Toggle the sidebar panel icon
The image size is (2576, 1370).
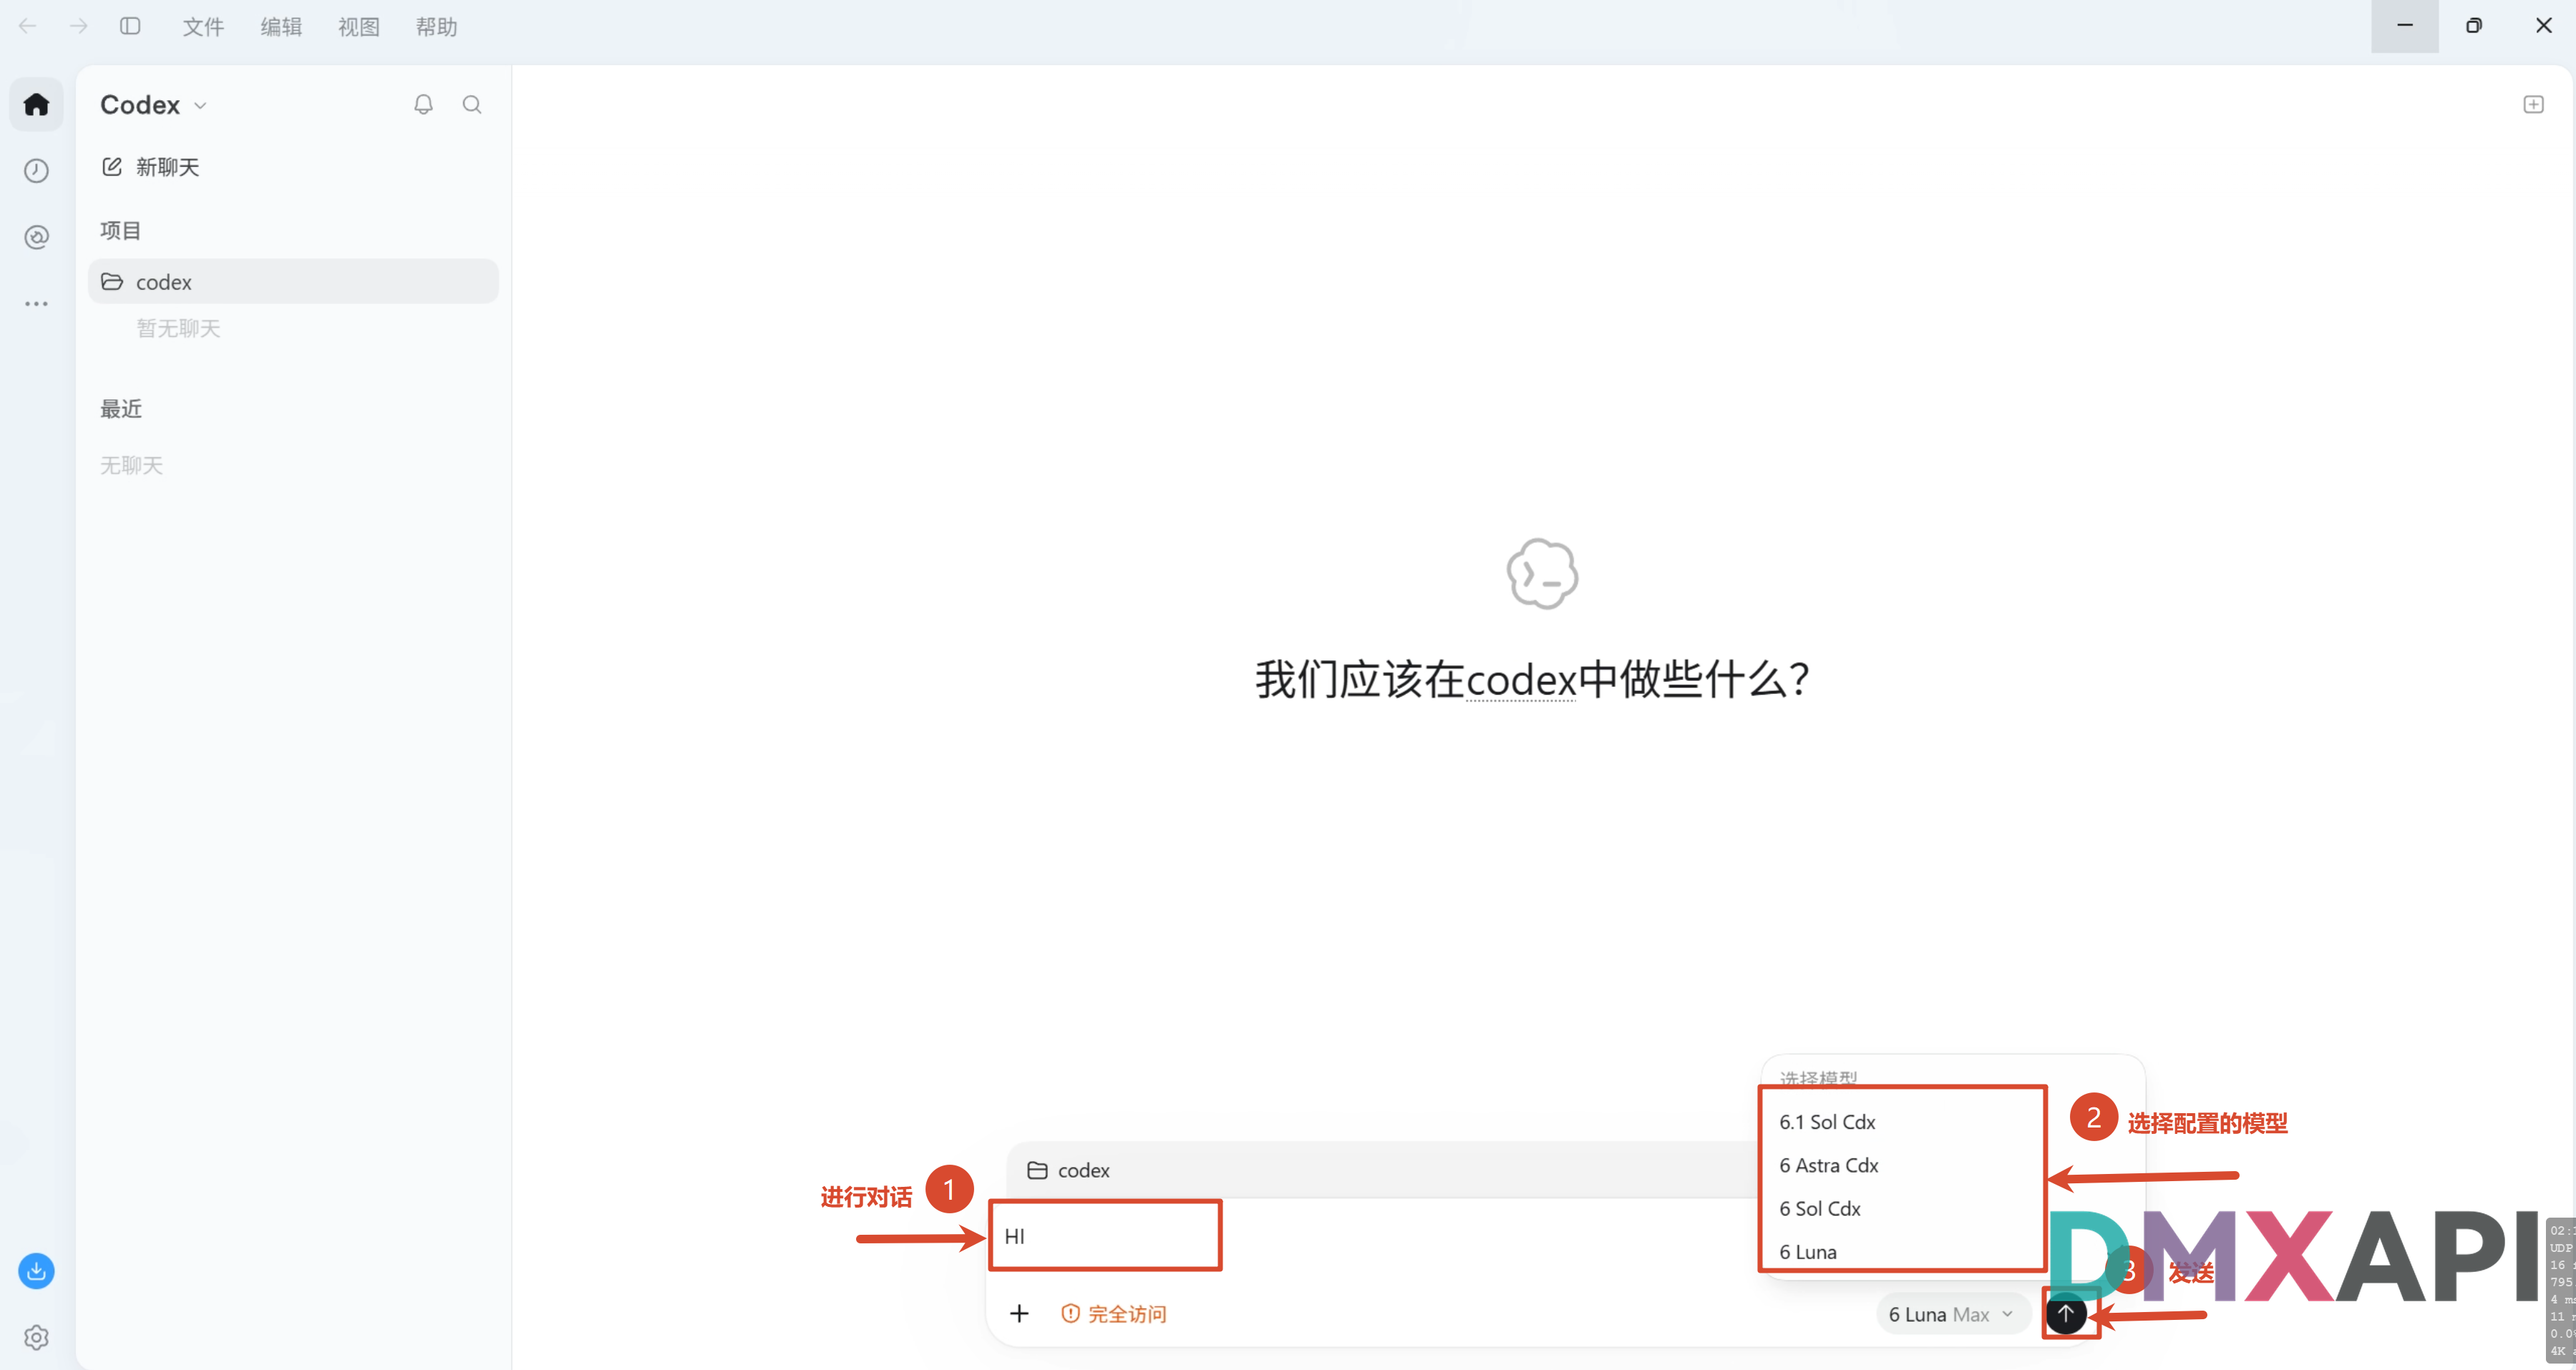point(130,26)
